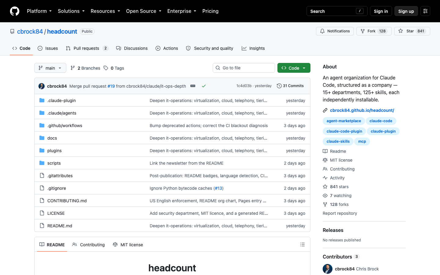Viewport: 440px width, 275px height.
Task: Expand the green Code clone dropdown
Action: point(294,68)
